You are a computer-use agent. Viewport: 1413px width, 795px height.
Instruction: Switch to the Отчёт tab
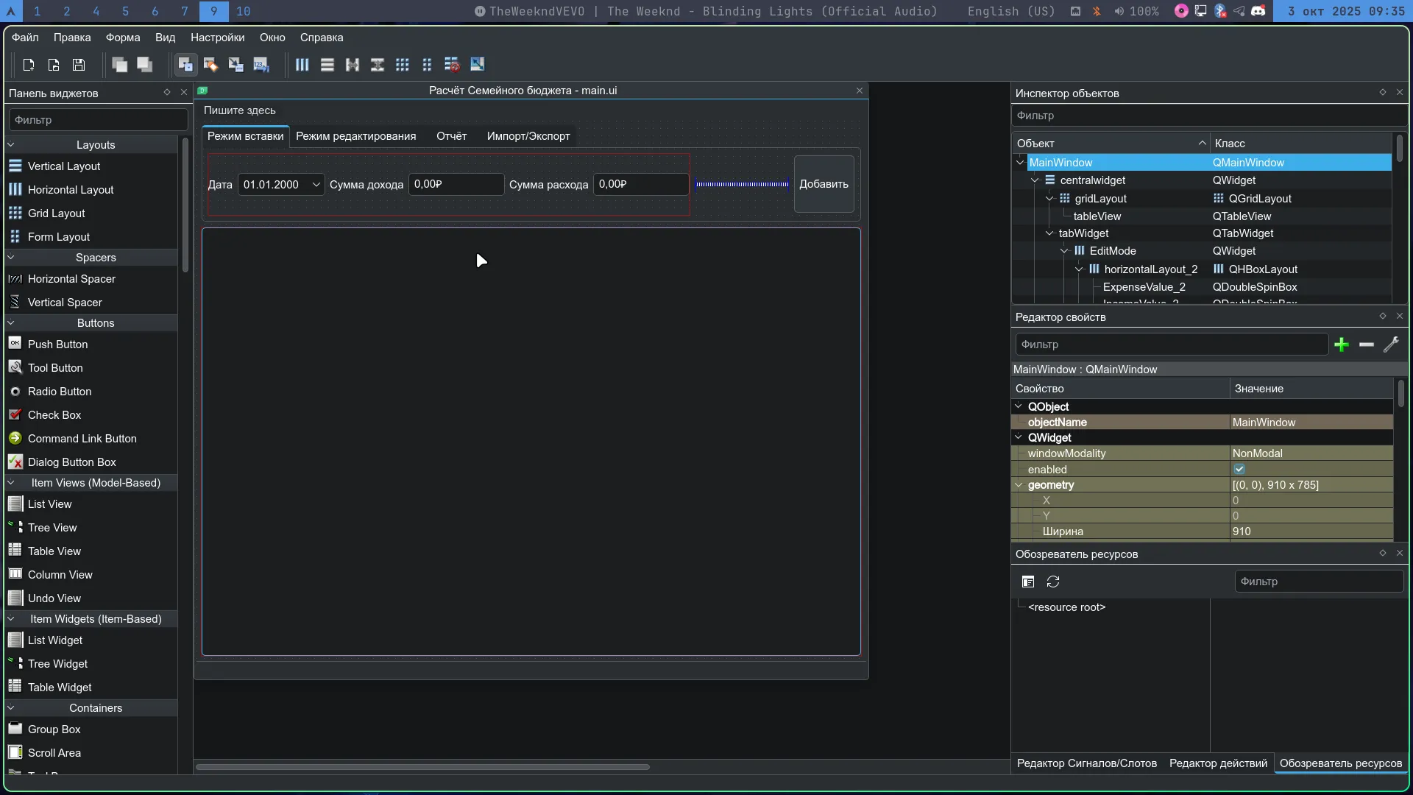[x=451, y=136]
